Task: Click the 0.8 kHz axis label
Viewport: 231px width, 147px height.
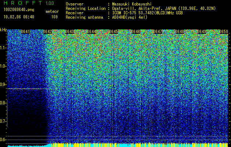Action: tap(3, 103)
